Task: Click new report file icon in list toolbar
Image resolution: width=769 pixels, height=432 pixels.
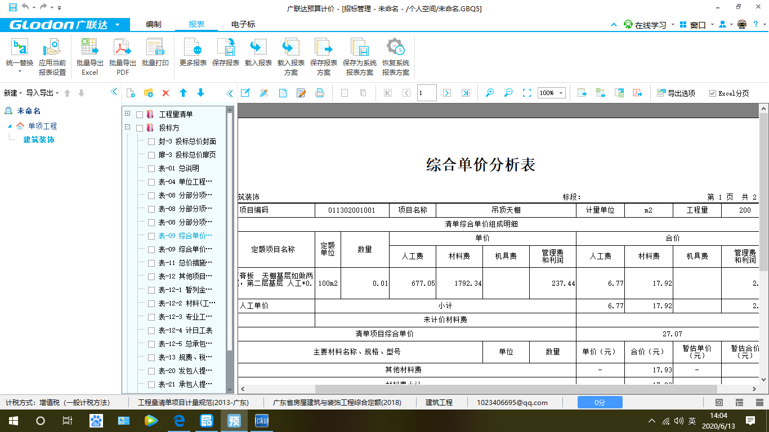Action: (x=131, y=93)
